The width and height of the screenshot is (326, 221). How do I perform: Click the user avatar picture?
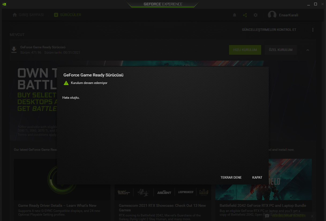tap(272, 15)
